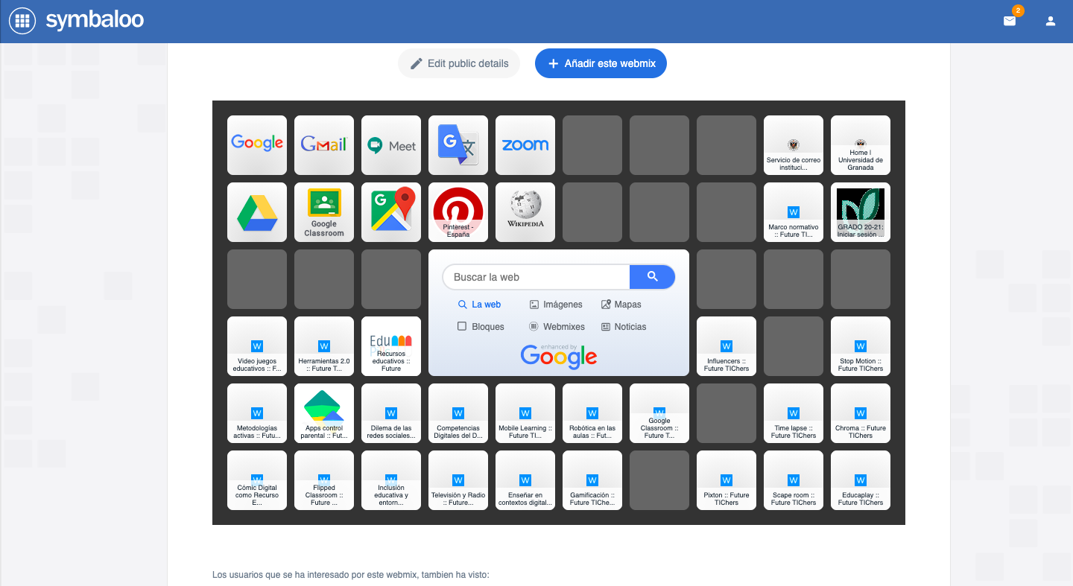This screenshot has height=586, width=1073.
Task: Open the Google Maps tile
Action: pos(391,212)
